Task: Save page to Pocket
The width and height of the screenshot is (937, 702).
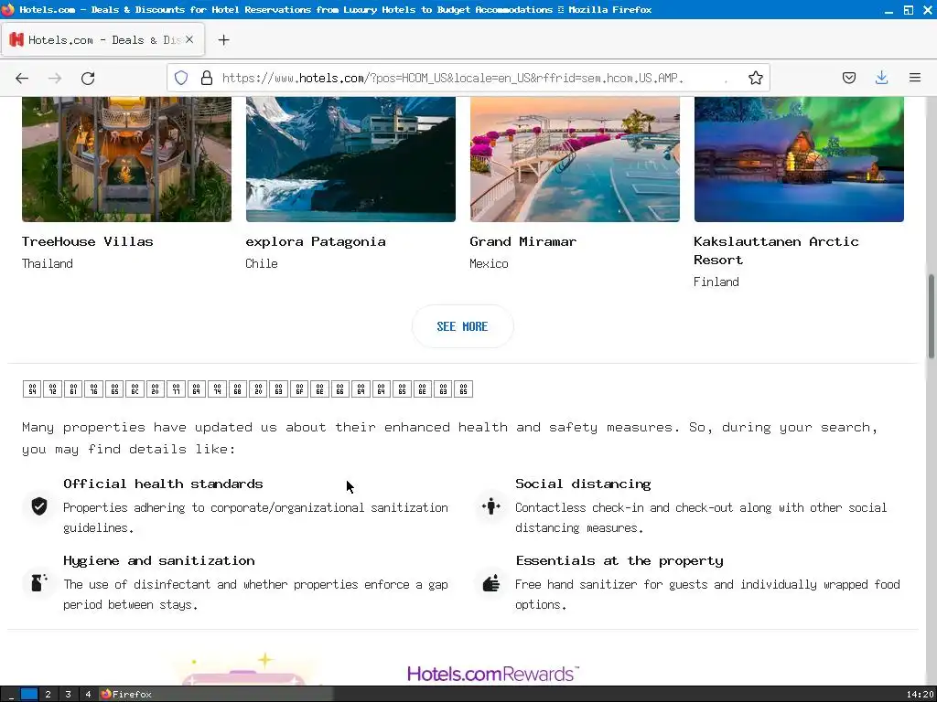Action: (848, 78)
